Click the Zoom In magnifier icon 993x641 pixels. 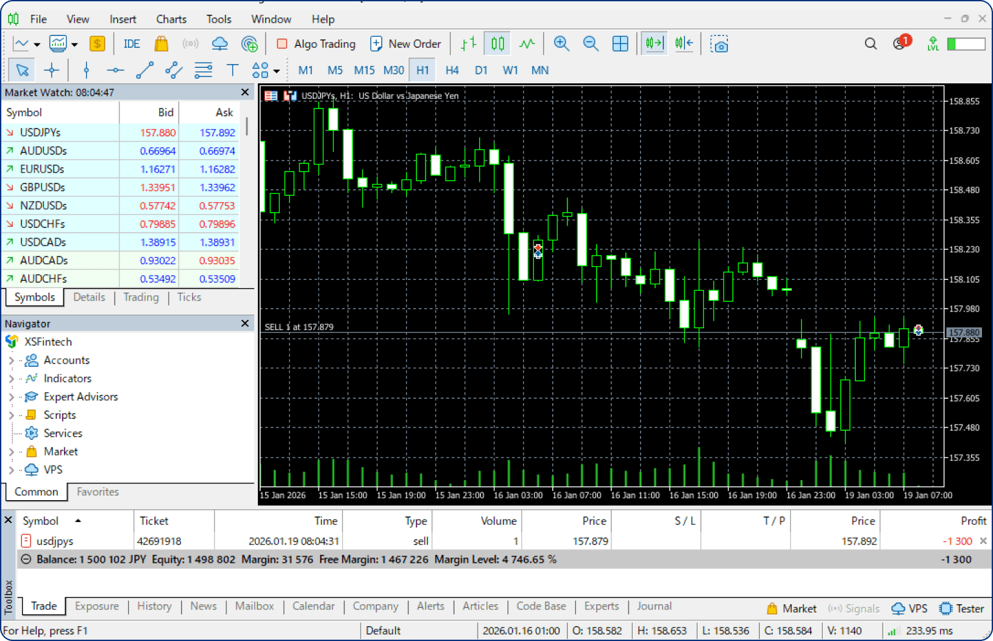(561, 44)
